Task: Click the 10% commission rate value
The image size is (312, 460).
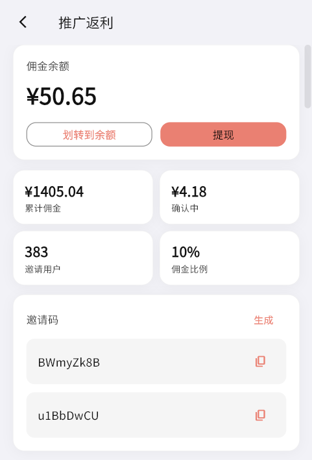Action: click(x=186, y=252)
